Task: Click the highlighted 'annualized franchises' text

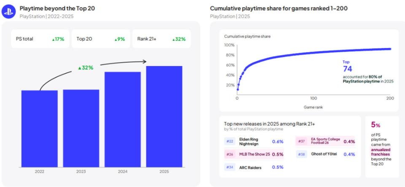Action: (x=381, y=152)
